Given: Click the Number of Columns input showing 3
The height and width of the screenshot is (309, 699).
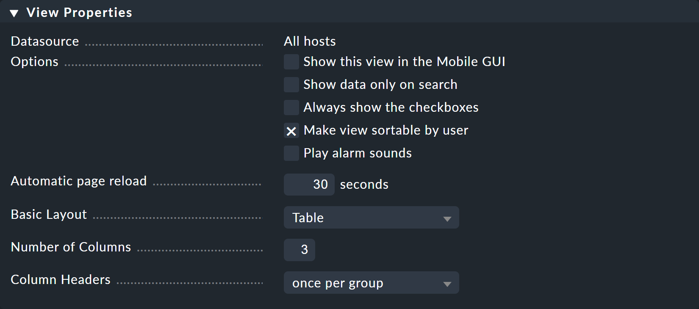Looking at the screenshot, I should (300, 250).
